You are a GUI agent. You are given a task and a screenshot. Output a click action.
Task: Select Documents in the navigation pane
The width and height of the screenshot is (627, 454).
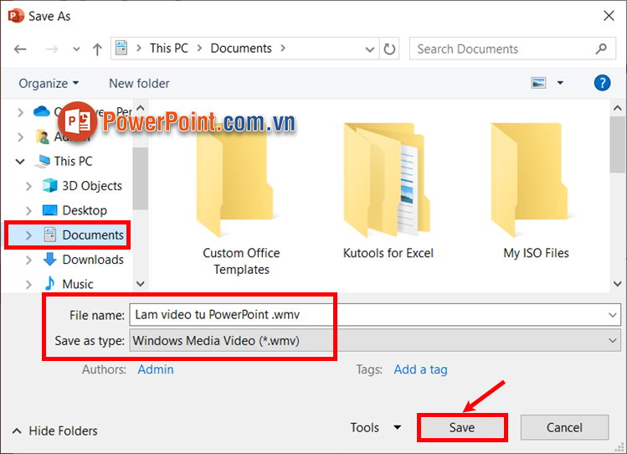93,235
